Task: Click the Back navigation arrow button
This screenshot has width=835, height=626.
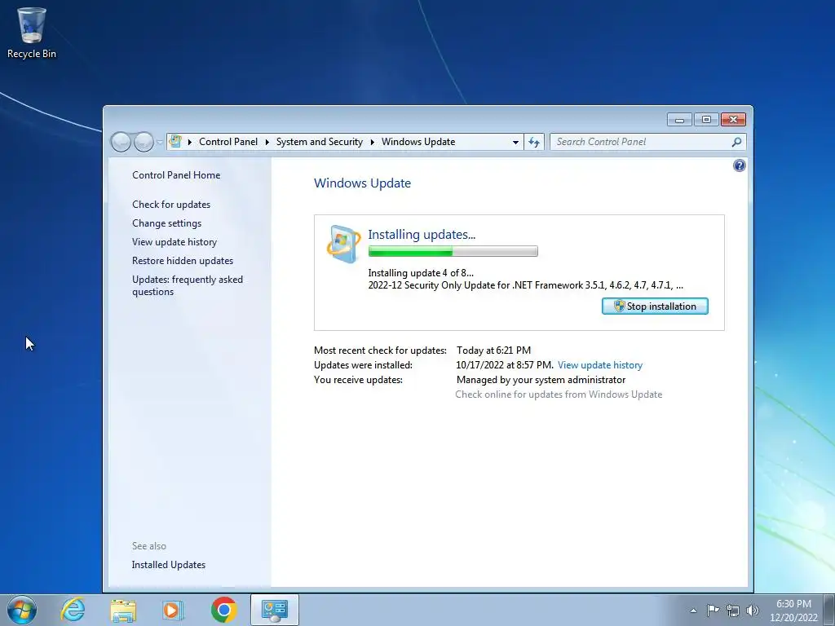Action: click(121, 142)
